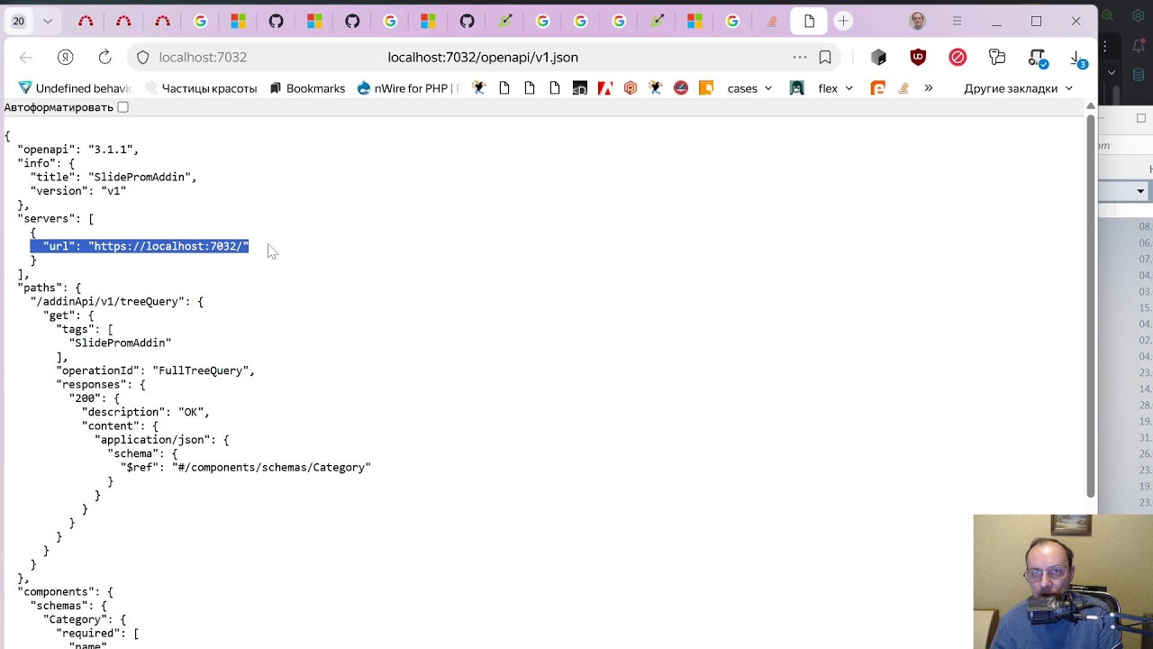The image size is (1153, 649).
Task: Open a new browser tab
Action: tap(843, 21)
